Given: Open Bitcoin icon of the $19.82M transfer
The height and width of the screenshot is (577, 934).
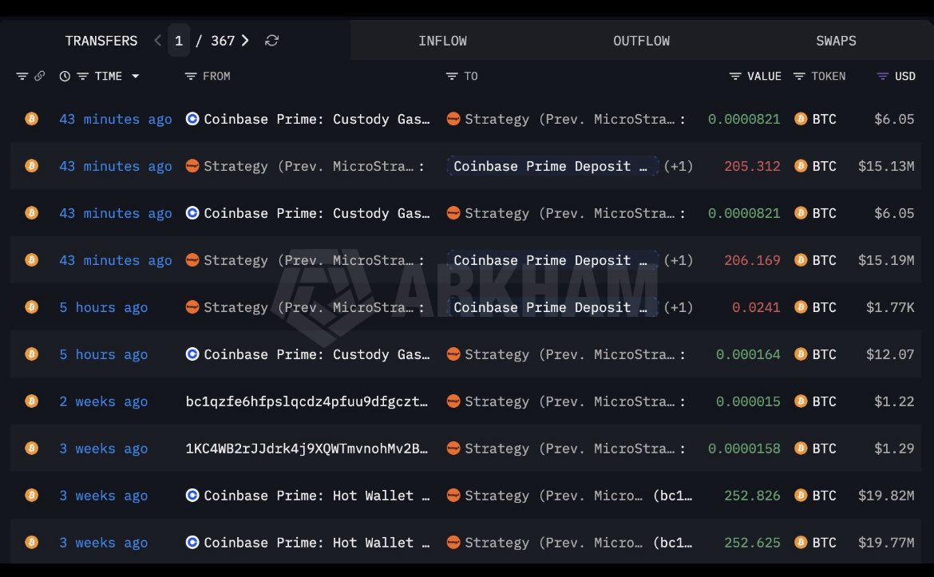Looking at the screenshot, I should tap(32, 495).
